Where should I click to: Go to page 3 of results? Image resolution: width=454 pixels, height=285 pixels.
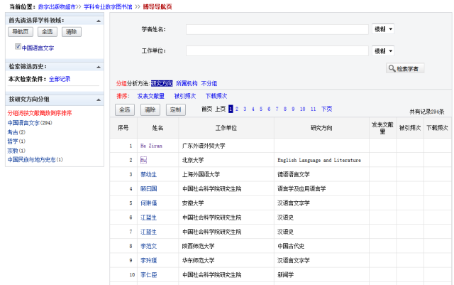coord(245,109)
